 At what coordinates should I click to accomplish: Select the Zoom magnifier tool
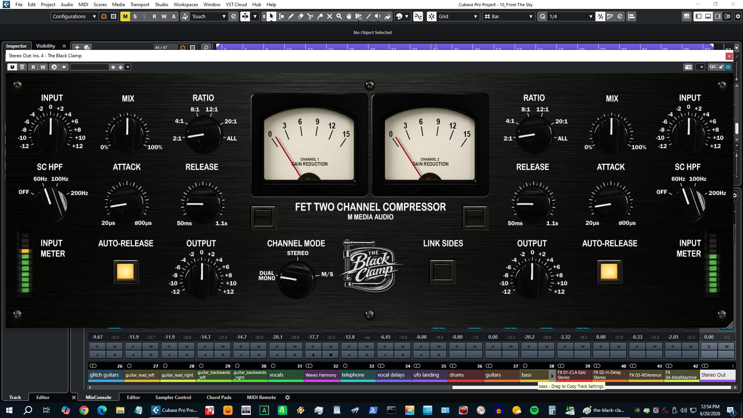coord(339,16)
